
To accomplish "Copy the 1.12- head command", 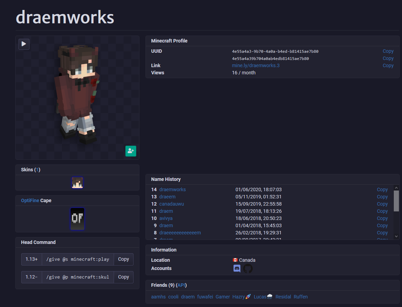I will click(x=124, y=277).
